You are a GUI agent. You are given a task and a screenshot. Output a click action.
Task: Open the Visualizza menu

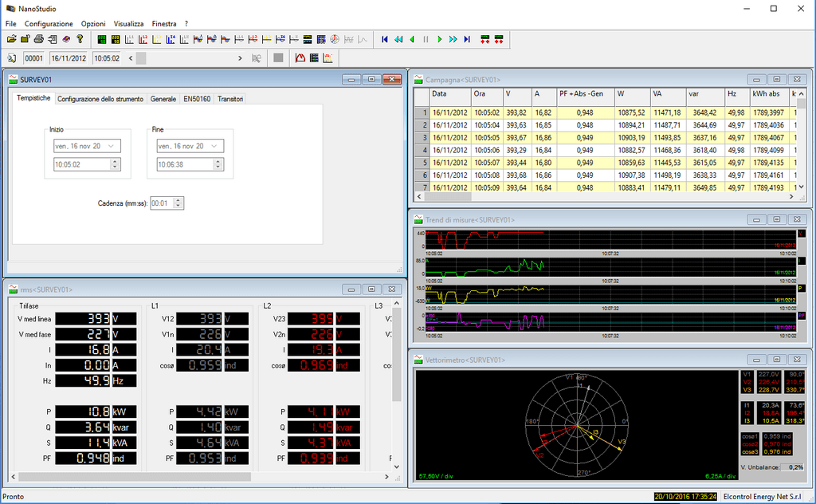128,24
